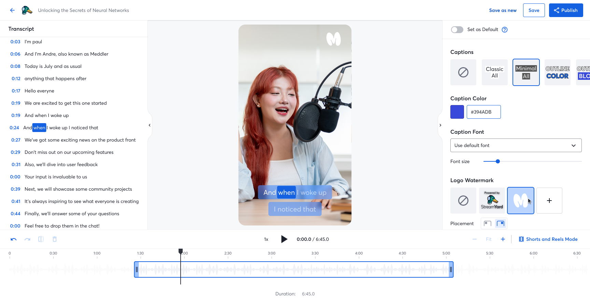Image resolution: width=590 pixels, height=307 pixels.
Task: Redo the last undone action
Action: 27,239
